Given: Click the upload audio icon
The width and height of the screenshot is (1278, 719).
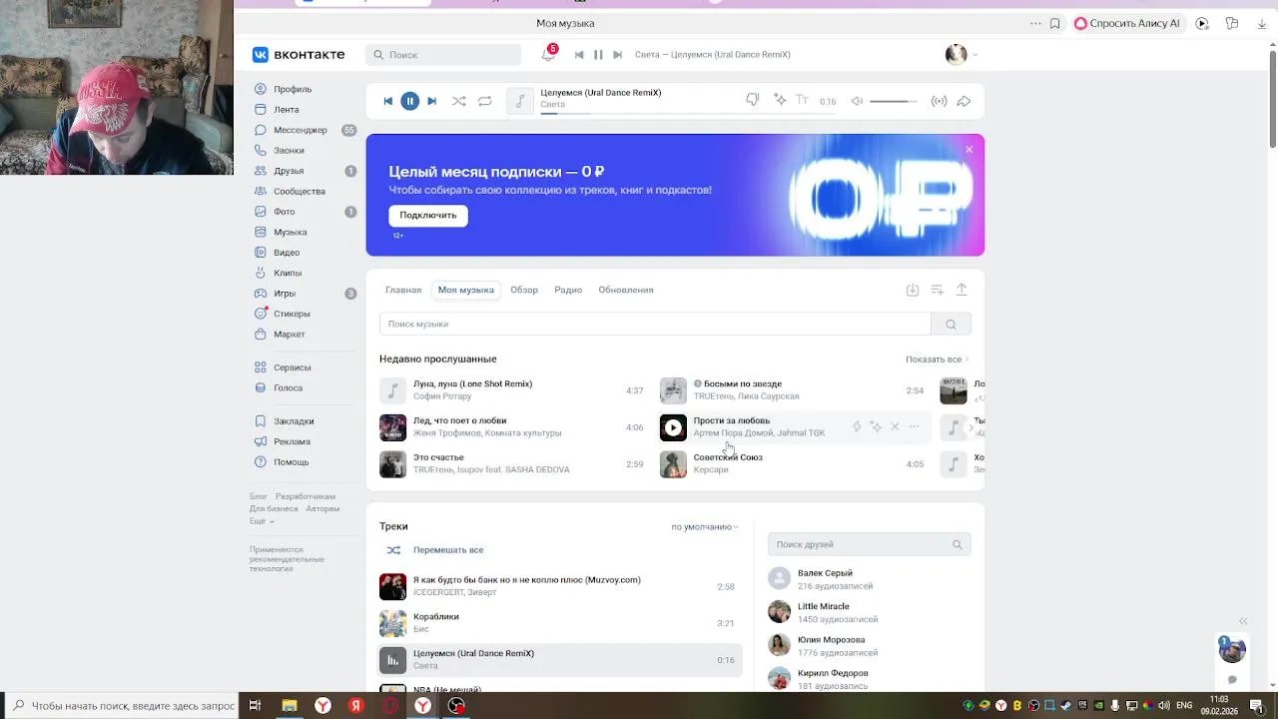Looking at the screenshot, I should (961, 290).
